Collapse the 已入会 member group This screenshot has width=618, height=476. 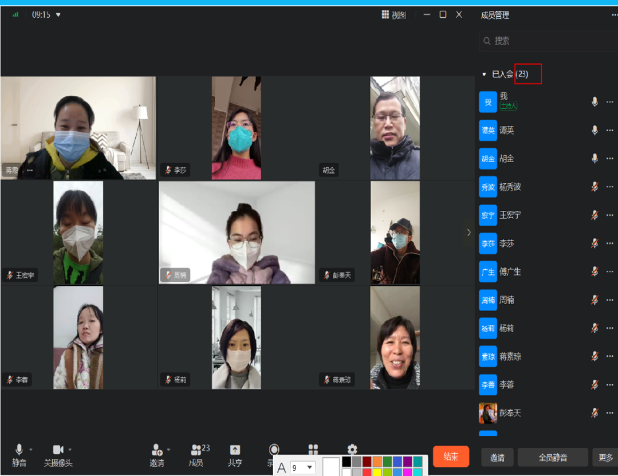point(484,74)
